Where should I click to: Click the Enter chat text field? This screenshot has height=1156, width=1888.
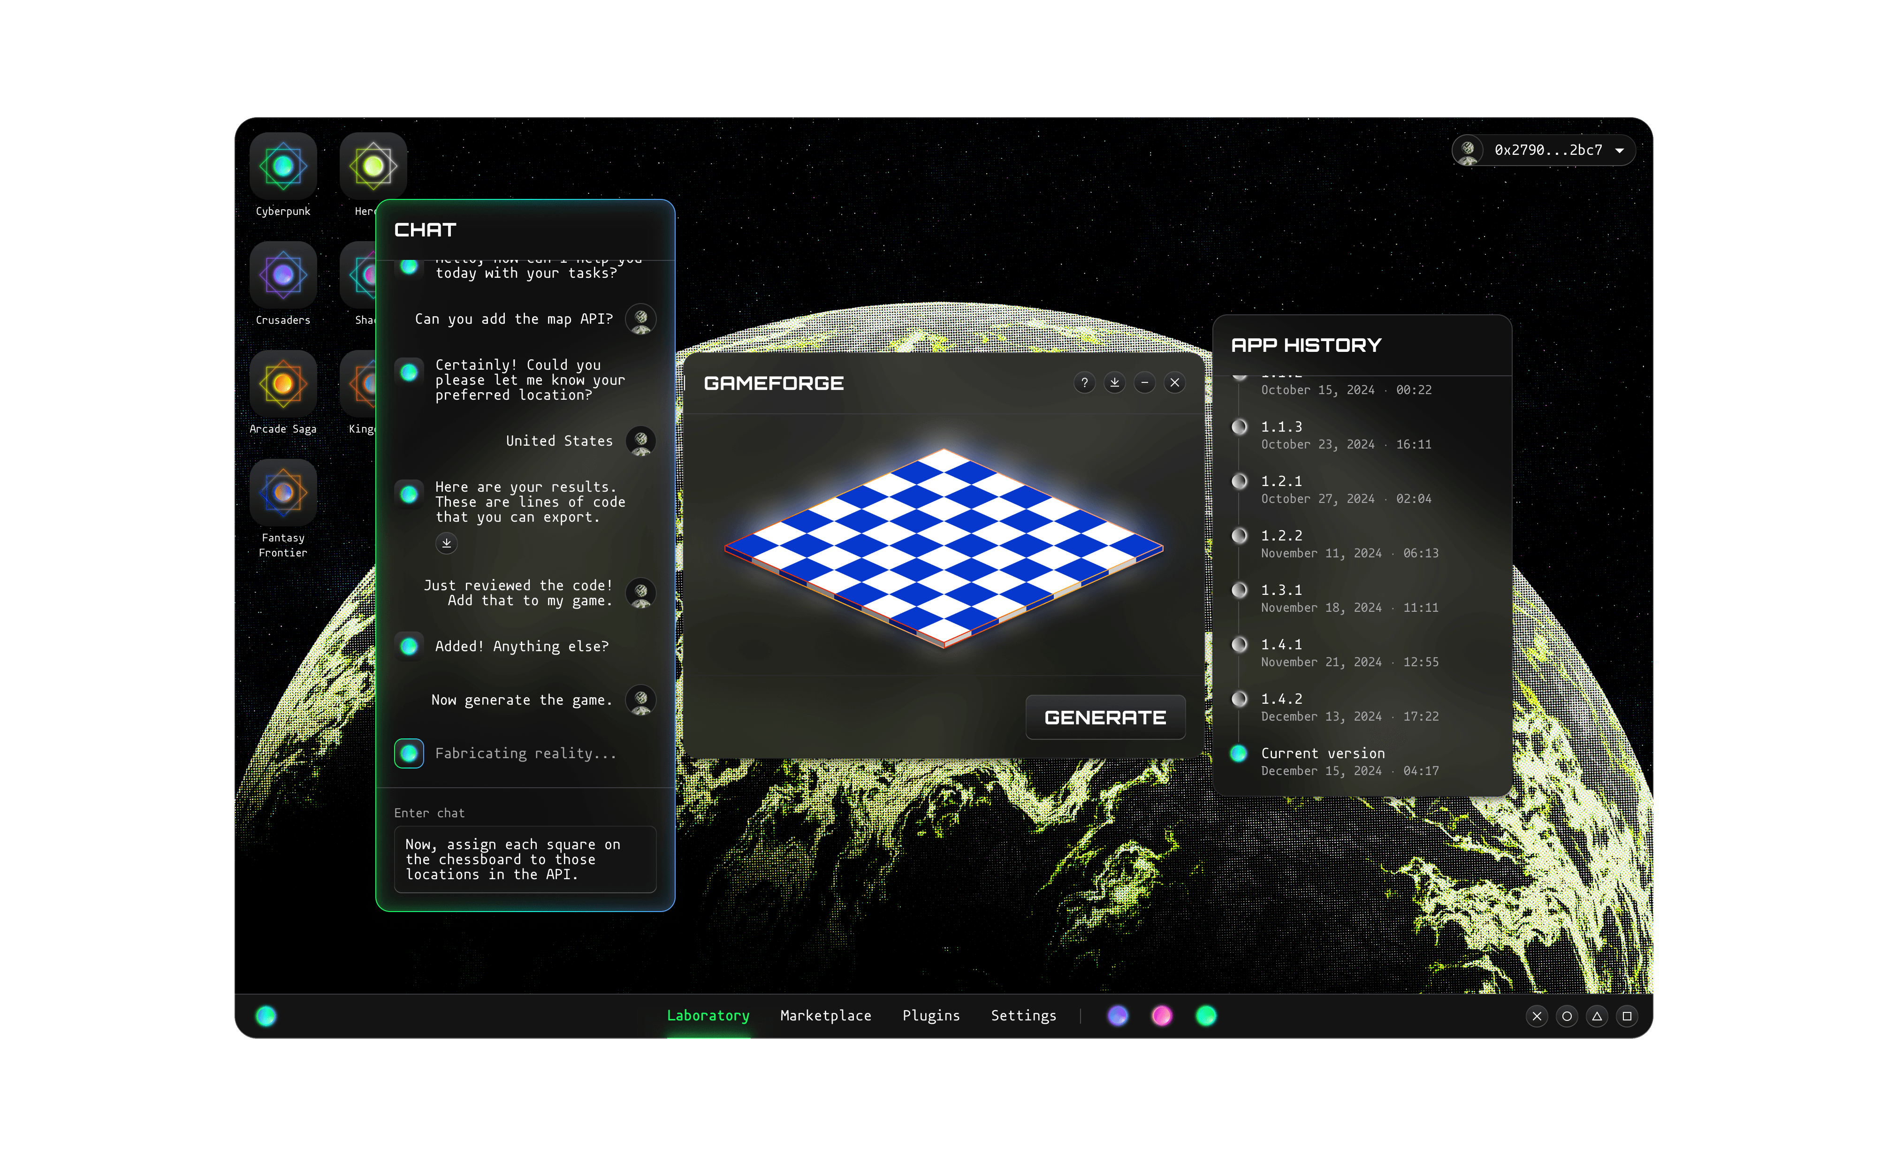coord(525,859)
